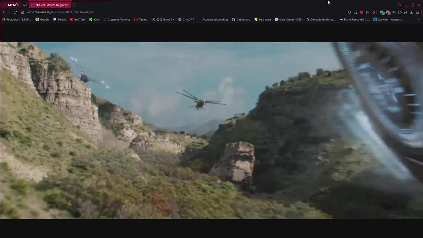
Task: View site security padlock info
Action: [22, 12]
